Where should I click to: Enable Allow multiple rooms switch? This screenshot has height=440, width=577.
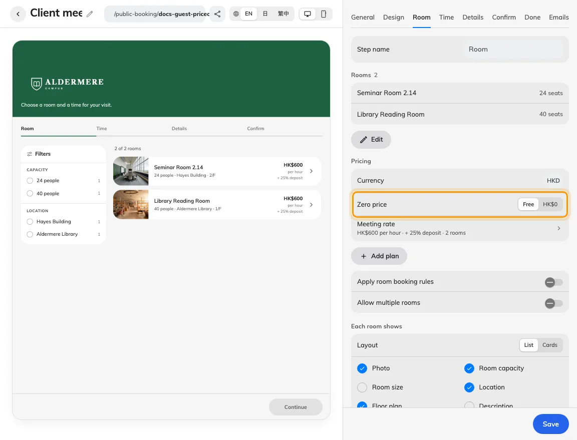point(553,303)
